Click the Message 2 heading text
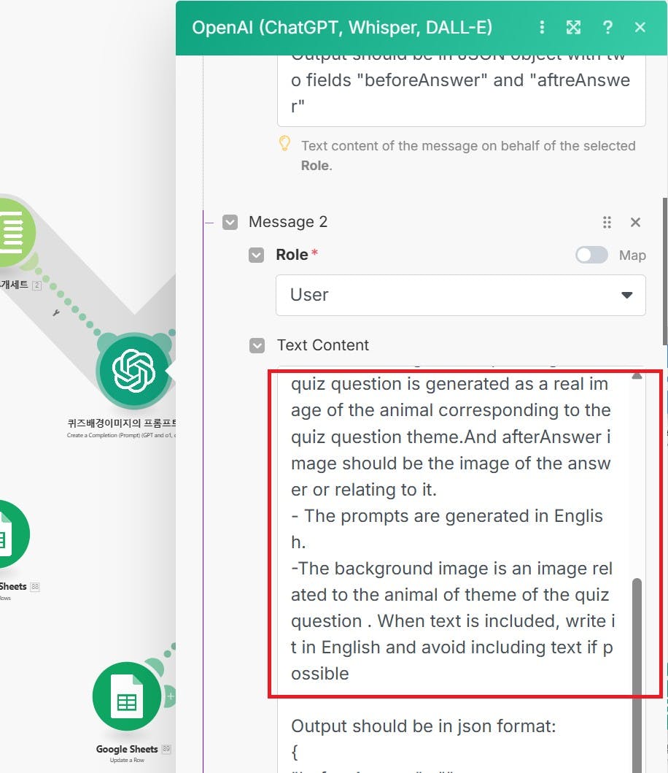 pyautogui.click(x=288, y=222)
